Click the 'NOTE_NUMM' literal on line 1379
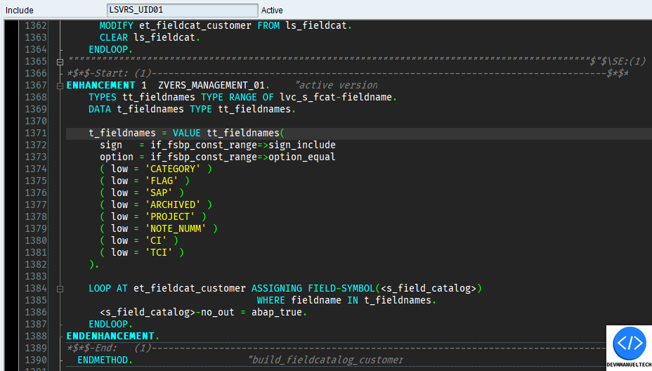 pyautogui.click(x=176, y=229)
